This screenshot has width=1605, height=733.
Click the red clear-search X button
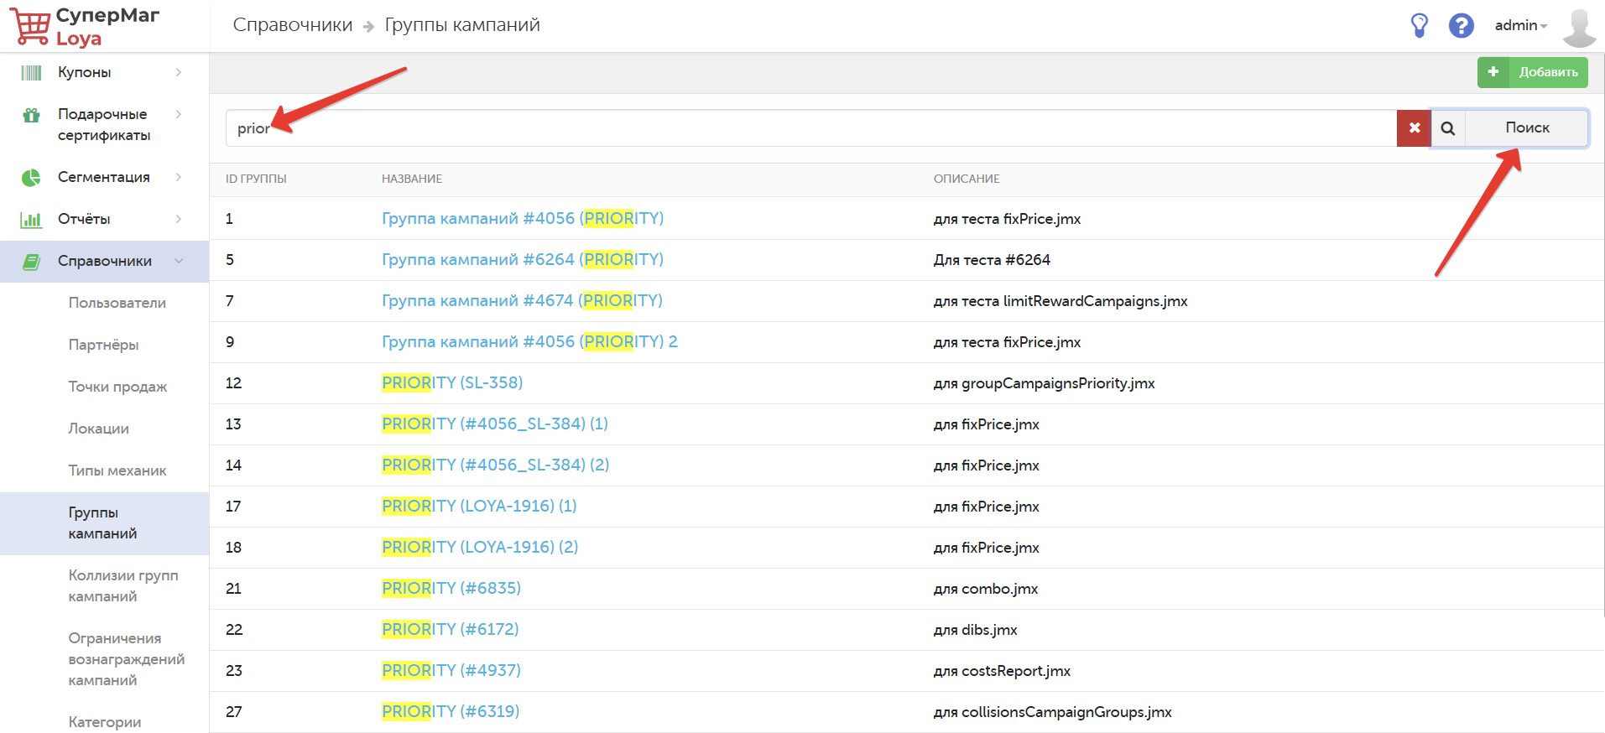click(1414, 128)
